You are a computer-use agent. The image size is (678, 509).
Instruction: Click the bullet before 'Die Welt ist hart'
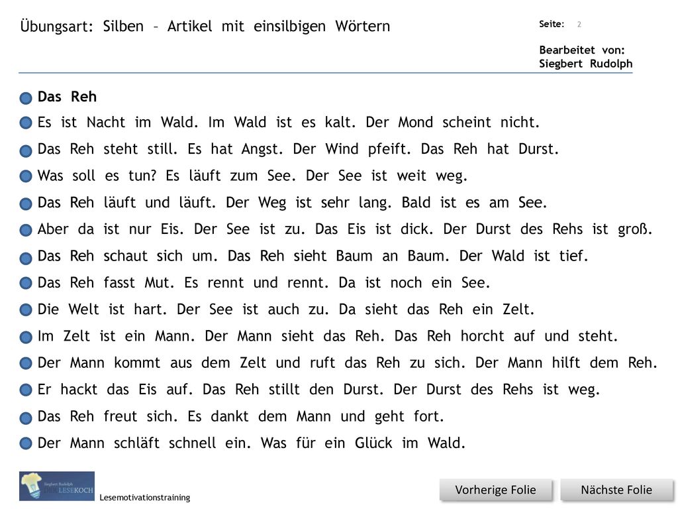tap(26, 310)
